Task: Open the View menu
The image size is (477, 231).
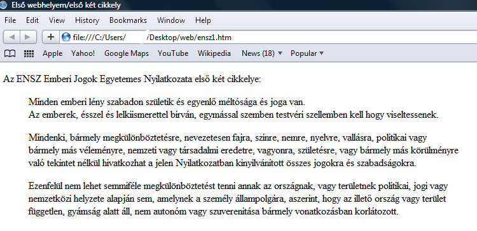Action: pos(57,20)
